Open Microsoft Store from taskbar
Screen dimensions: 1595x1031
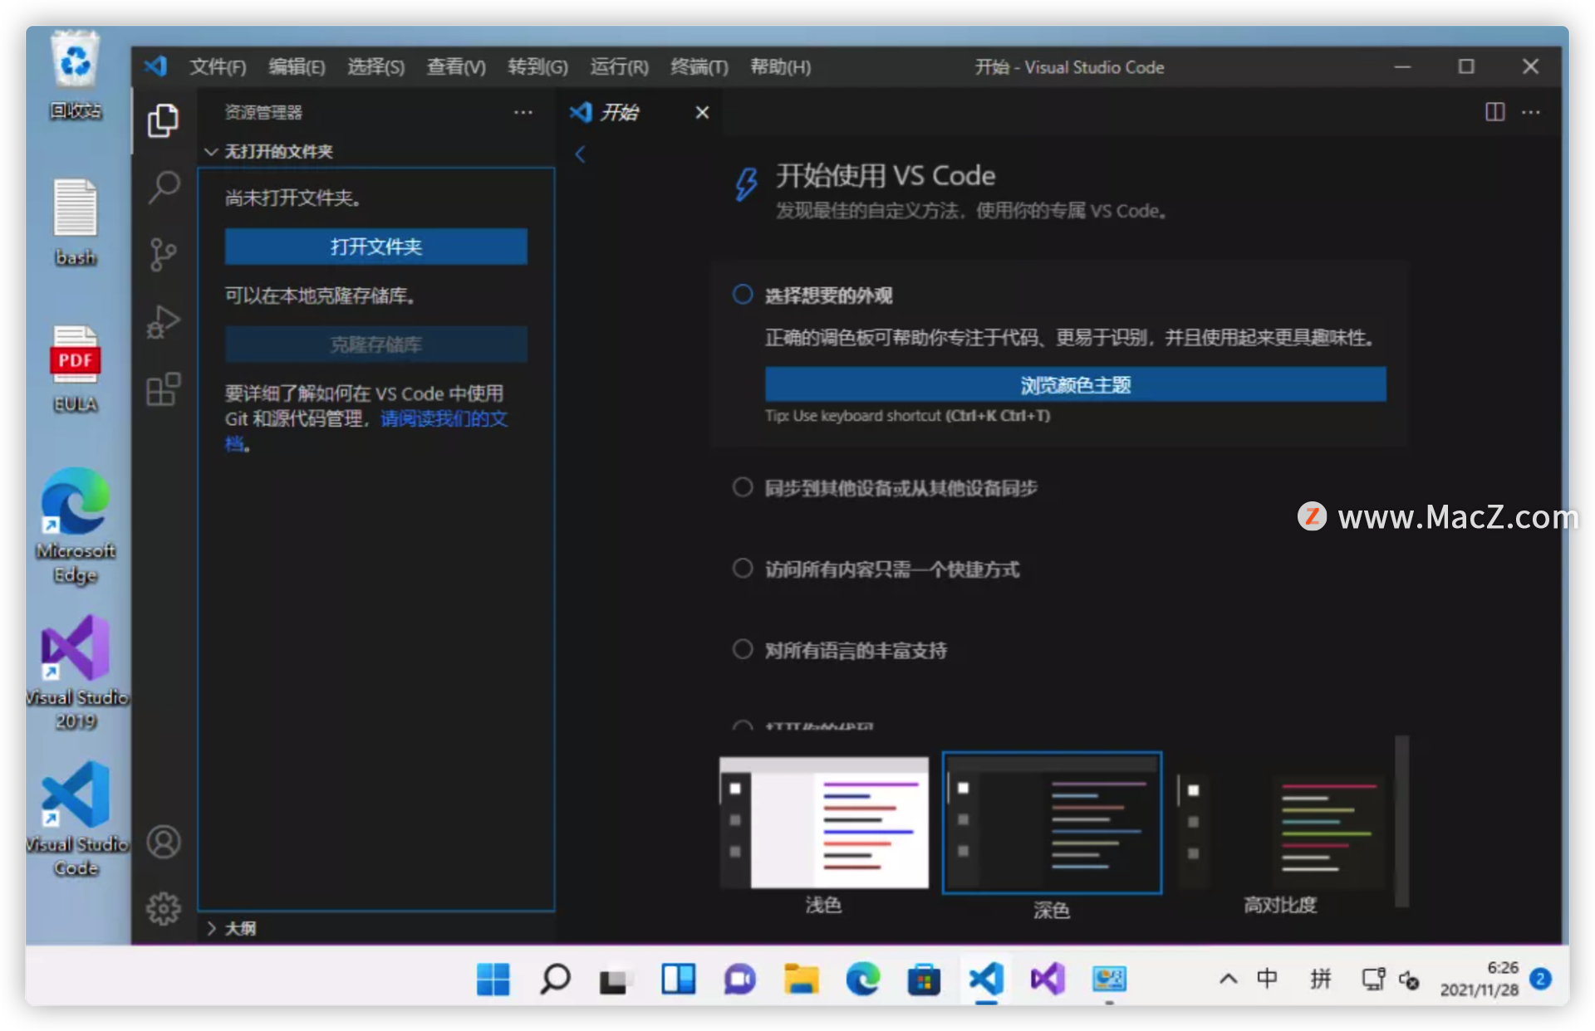(924, 980)
